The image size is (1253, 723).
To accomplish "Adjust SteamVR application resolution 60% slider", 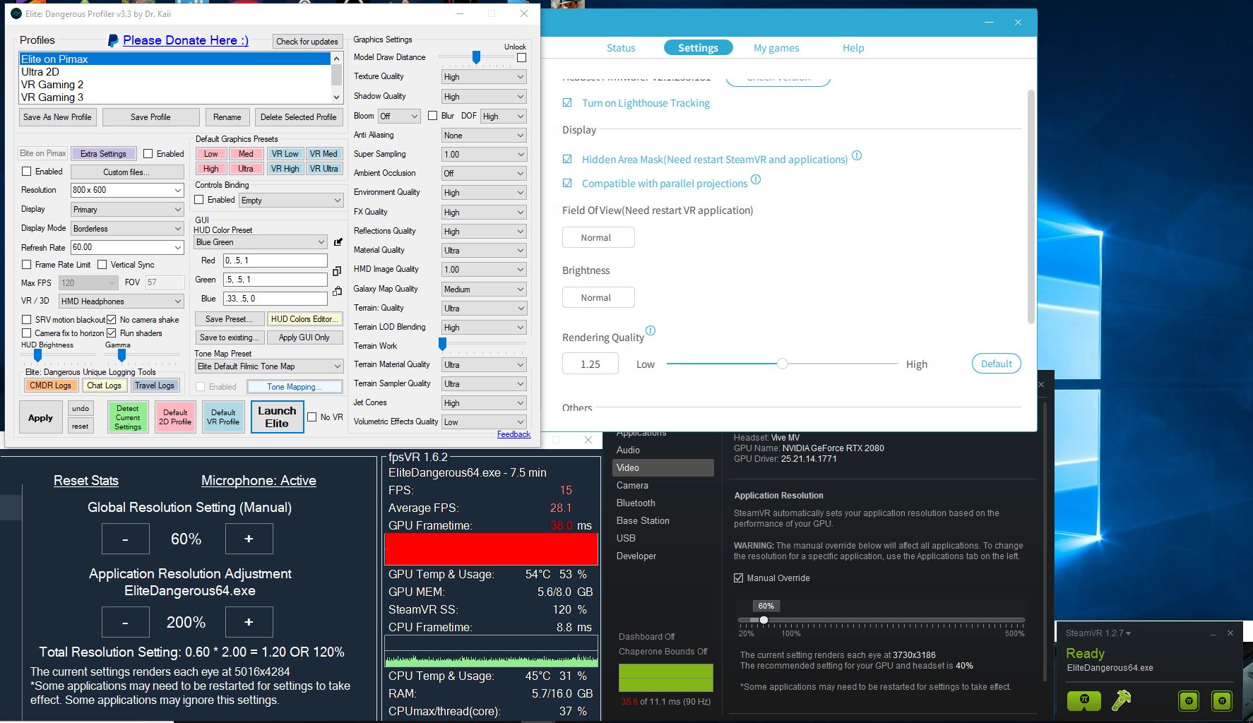I will [764, 620].
